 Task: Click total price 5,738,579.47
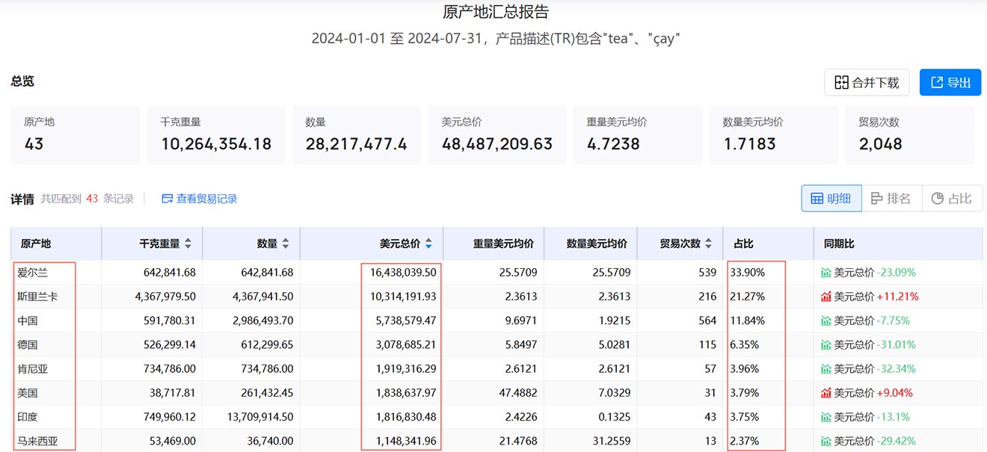point(406,321)
